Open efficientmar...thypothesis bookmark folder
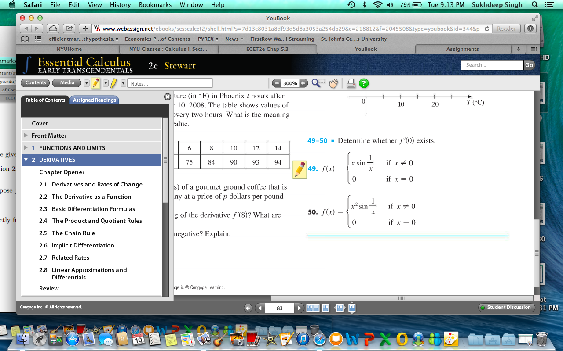 pyautogui.click(x=84, y=39)
